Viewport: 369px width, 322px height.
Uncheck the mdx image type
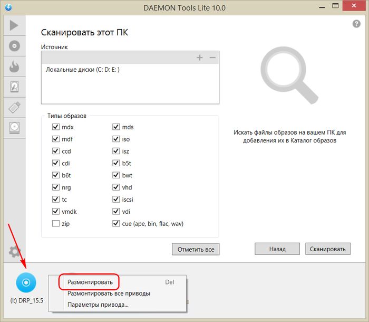[55, 127]
